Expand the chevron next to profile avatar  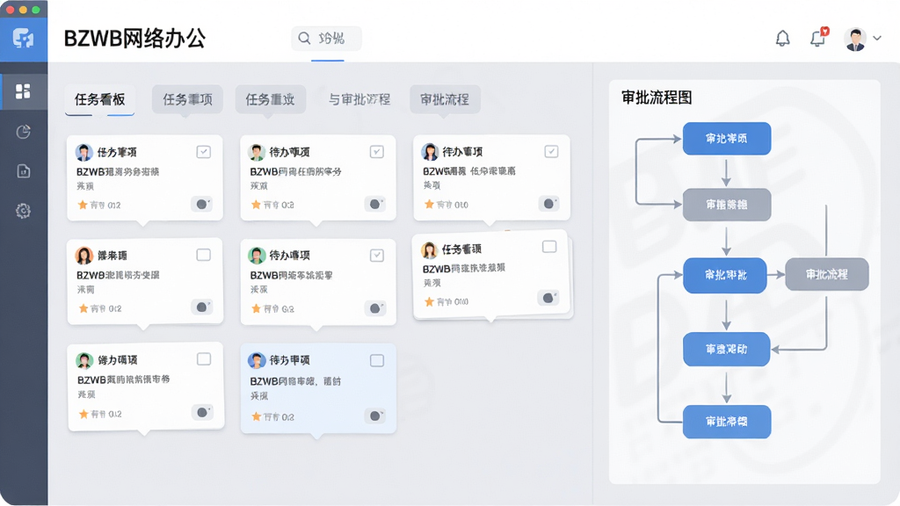click(877, 39)
